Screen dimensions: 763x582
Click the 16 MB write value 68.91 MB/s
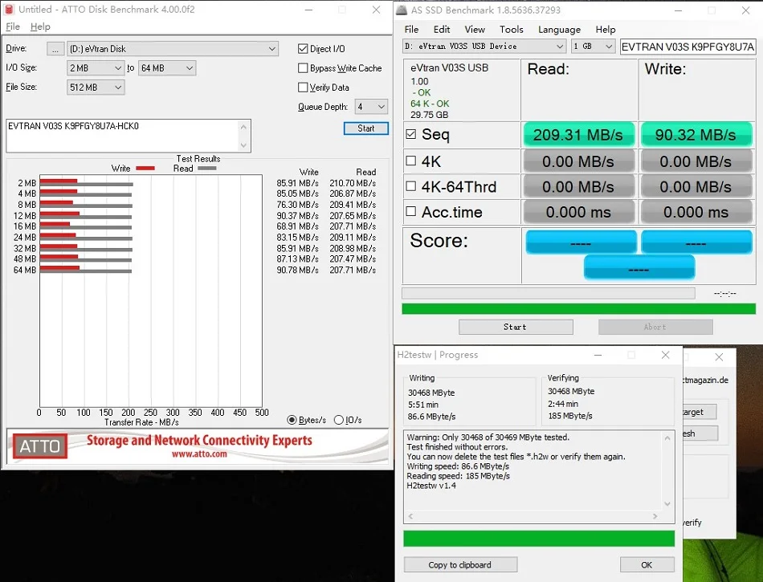tap(298, 226)
